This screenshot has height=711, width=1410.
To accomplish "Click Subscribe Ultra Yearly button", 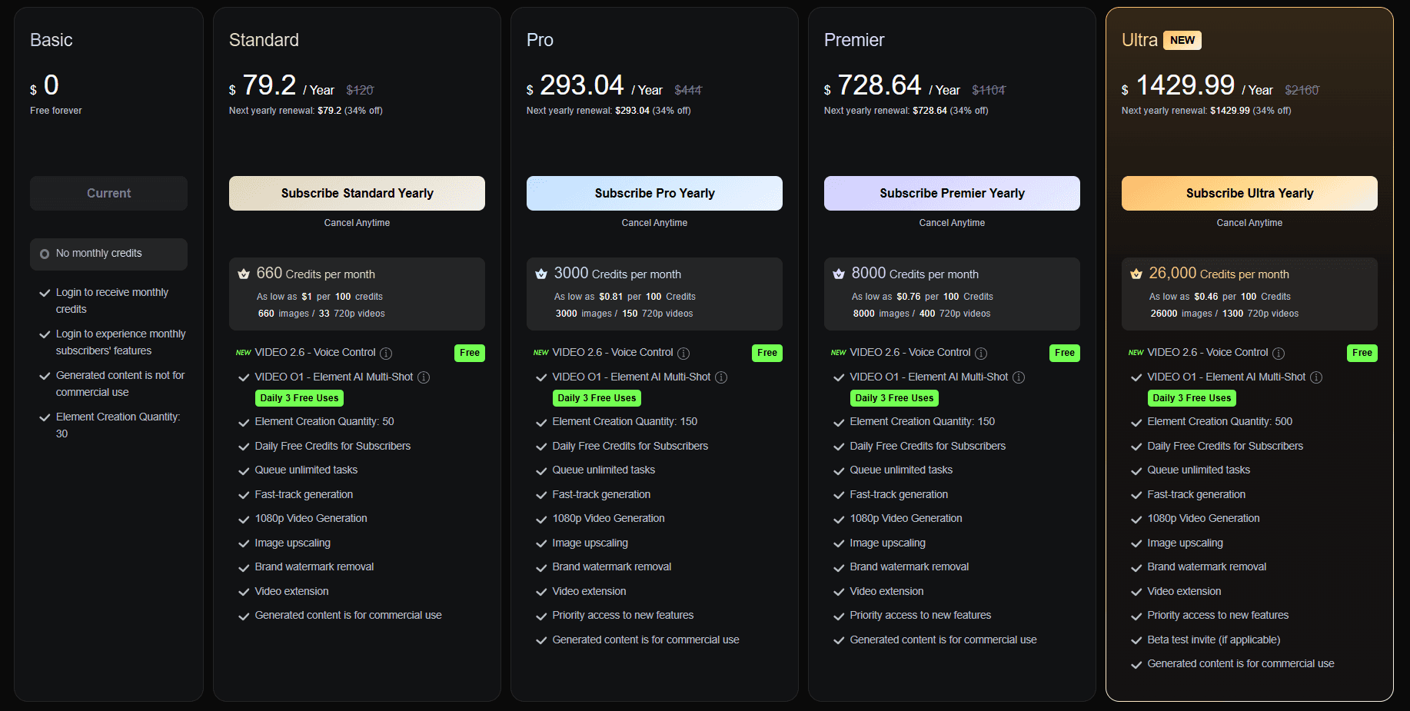I will pyautogui.click(x=1249, y=194).
